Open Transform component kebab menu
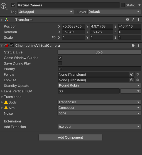 139,19
